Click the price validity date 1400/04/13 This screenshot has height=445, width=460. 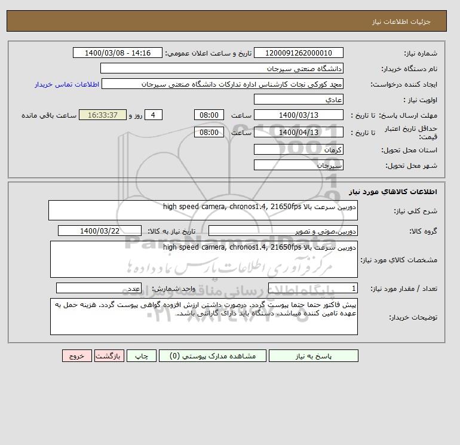[298, 132]
